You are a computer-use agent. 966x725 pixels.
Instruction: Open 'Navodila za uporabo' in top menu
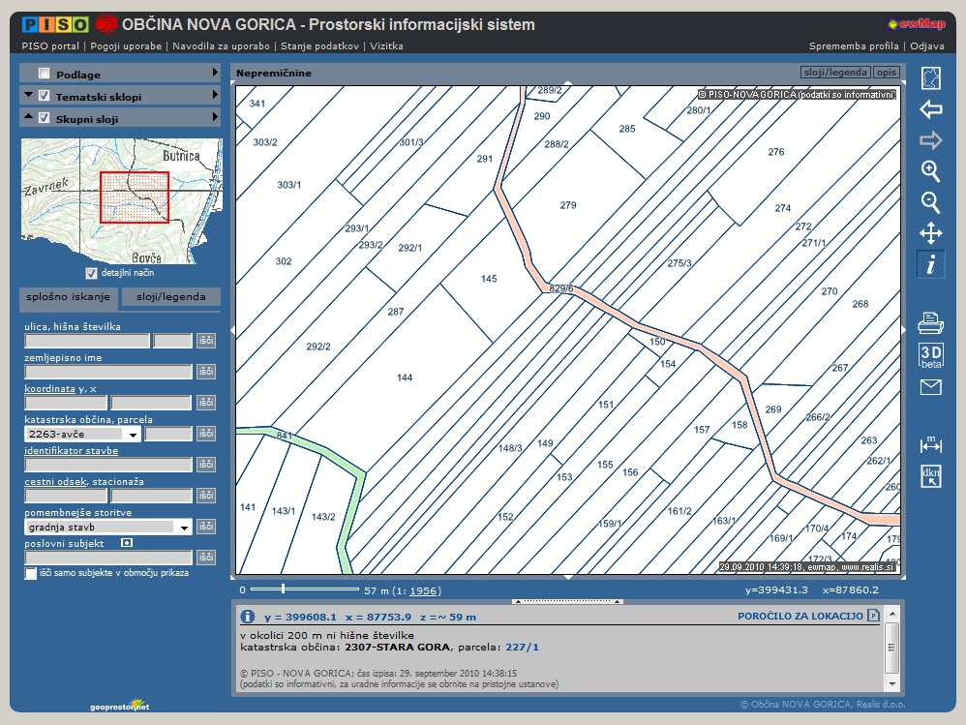click(221, 45)
